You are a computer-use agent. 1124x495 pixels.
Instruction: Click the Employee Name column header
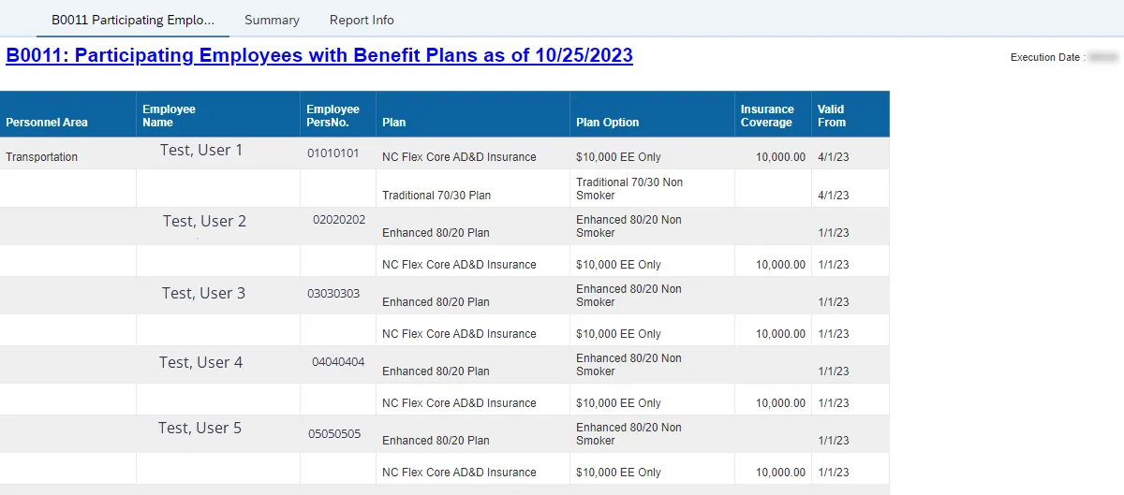pos(169,116)
